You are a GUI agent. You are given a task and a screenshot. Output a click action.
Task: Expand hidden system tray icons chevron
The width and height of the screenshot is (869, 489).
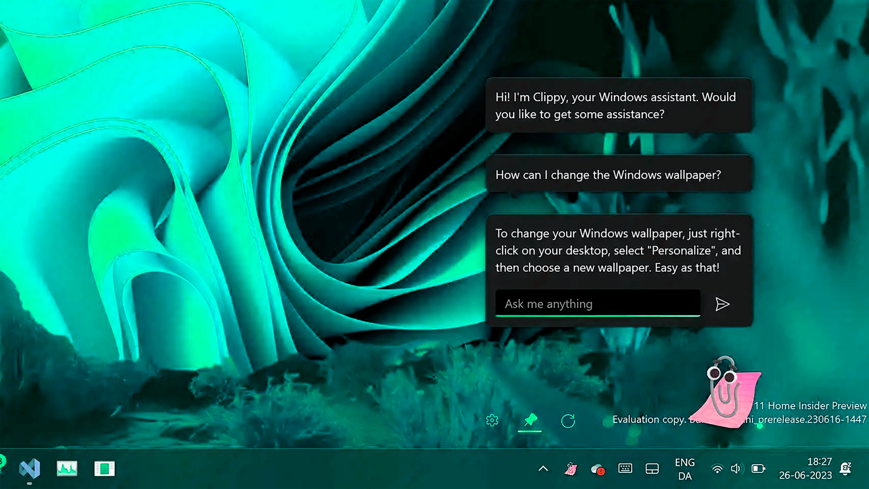(x=543, y=469)
